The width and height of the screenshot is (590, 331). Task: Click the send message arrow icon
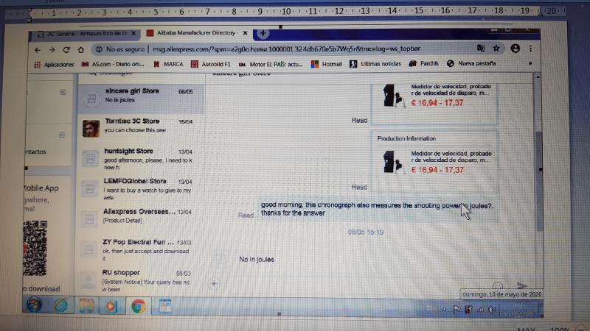(x=521, y=285)
